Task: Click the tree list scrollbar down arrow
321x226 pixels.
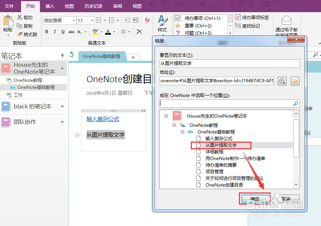Action: [x=296, y=185]
